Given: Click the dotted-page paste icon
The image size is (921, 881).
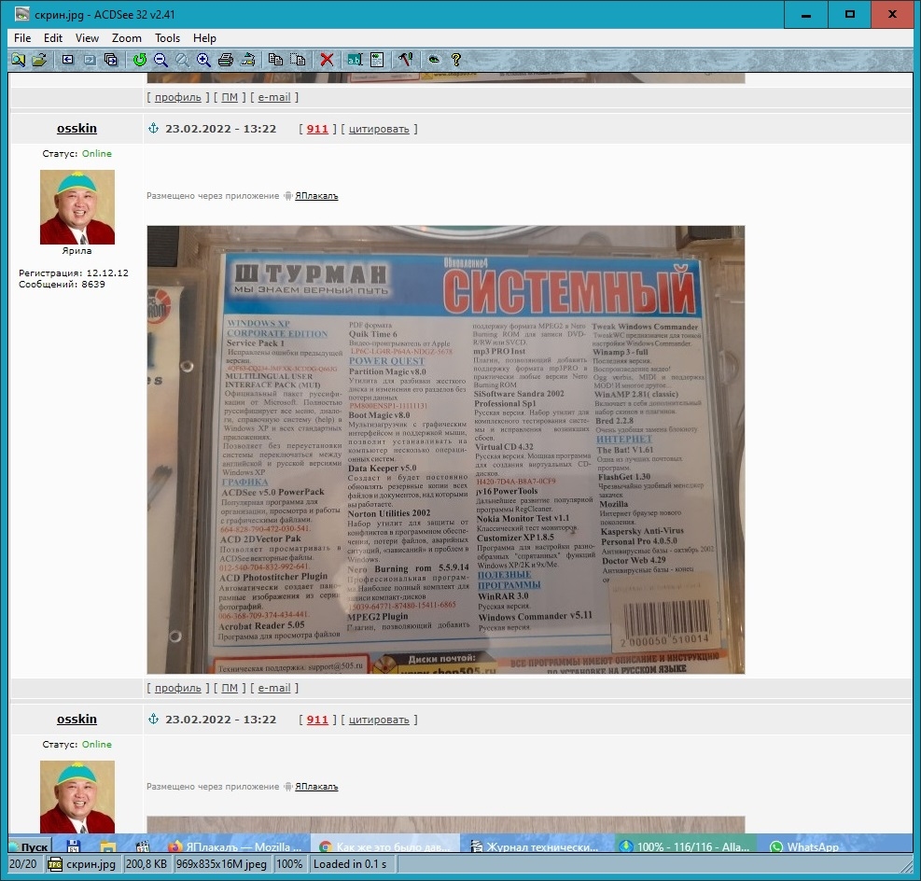Looking at the screenshot, I should pyautogui.click(x=298, y=60).
